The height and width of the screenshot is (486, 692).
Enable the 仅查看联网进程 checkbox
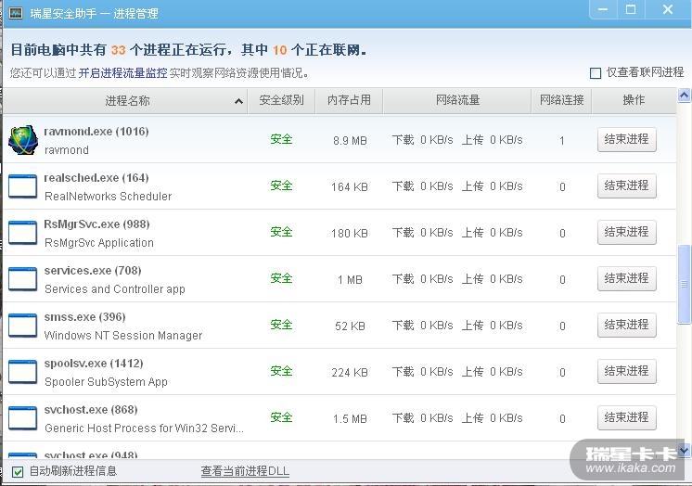point(596,73)
